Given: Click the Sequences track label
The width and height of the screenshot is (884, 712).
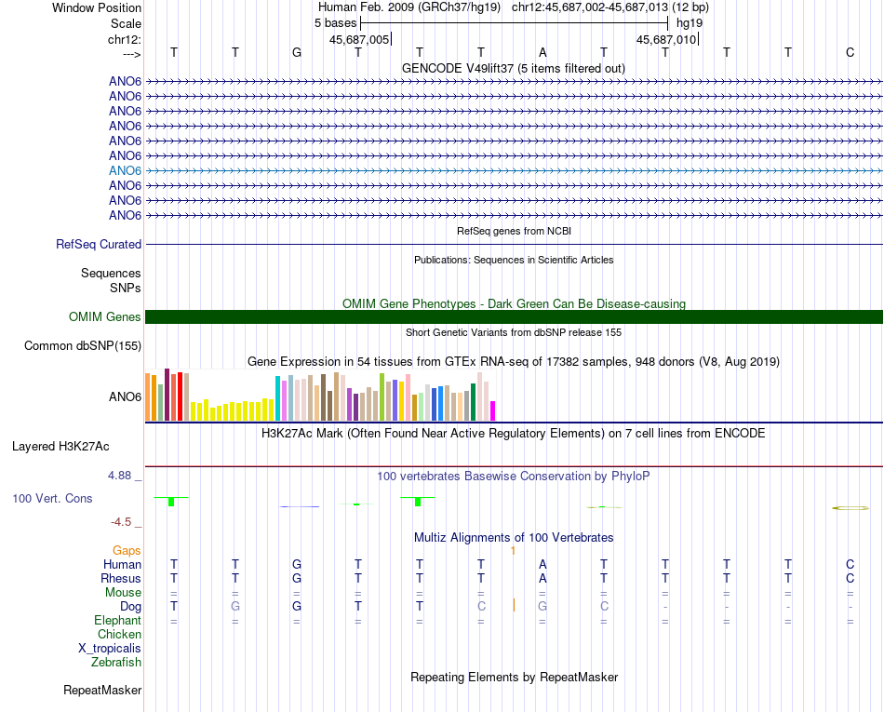Looking at the screenshot, I should (111, 274).
